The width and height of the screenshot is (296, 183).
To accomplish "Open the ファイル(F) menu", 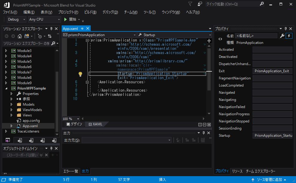I will pos(10,12).
